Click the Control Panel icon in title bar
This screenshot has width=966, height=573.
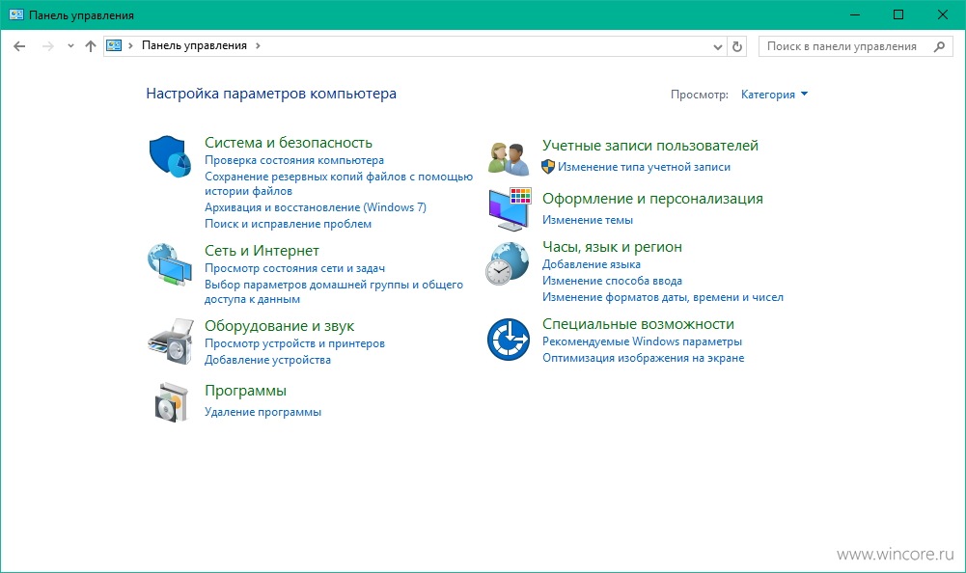coord(16,14)
